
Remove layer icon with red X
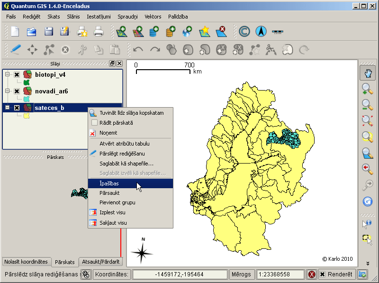[221, 31]
